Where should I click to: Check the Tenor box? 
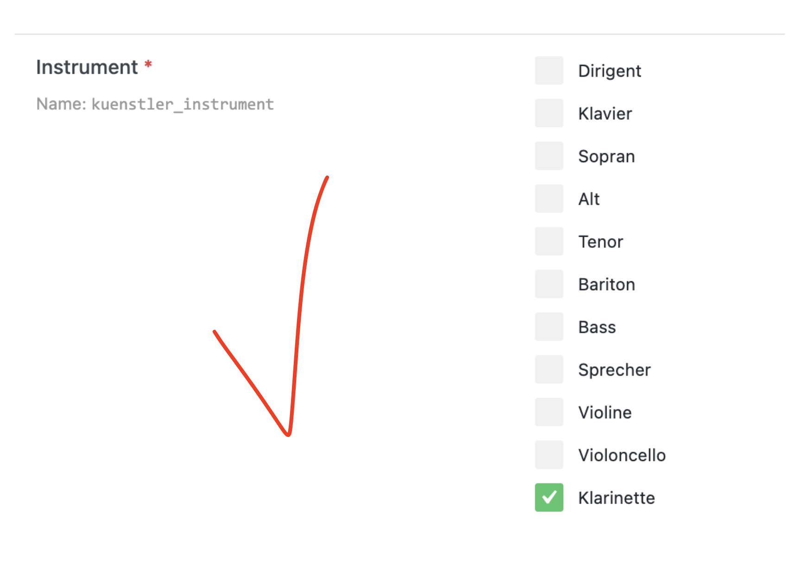click(x=549, y=241)
